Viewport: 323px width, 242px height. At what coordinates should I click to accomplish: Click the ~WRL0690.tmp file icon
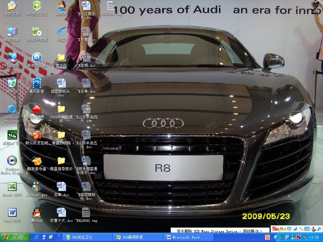click(x=86, y=215)
